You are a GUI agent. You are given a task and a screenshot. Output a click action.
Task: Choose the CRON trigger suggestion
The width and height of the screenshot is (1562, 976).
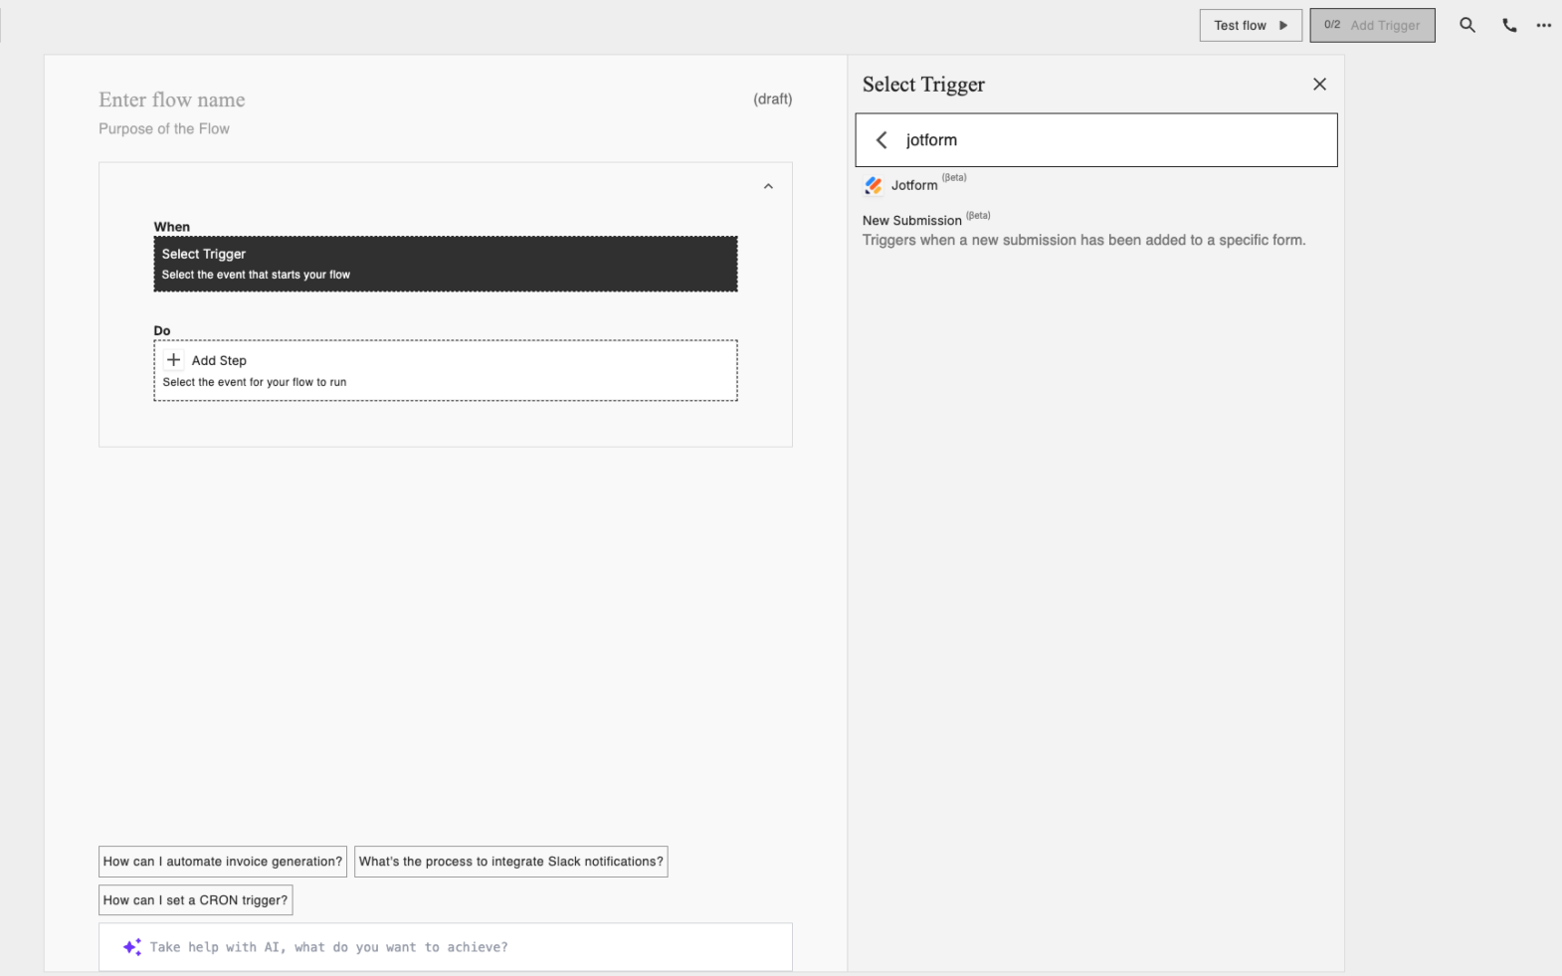pos(195,900)
